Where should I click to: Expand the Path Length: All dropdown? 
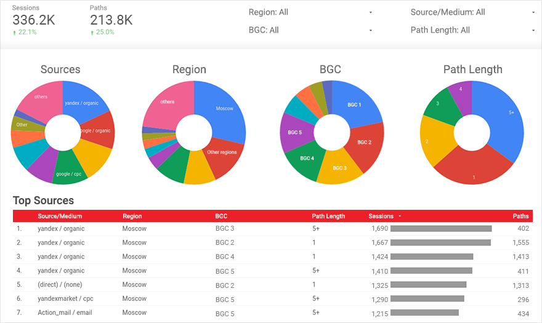click(x=472, y=30)
